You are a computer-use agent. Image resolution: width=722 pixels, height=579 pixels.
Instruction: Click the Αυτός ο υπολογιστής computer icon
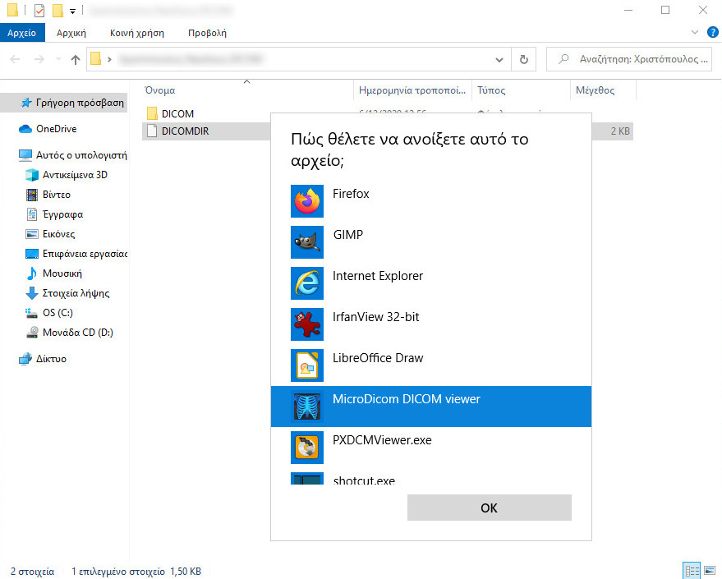pyautogui.click(x=25, y=155)
